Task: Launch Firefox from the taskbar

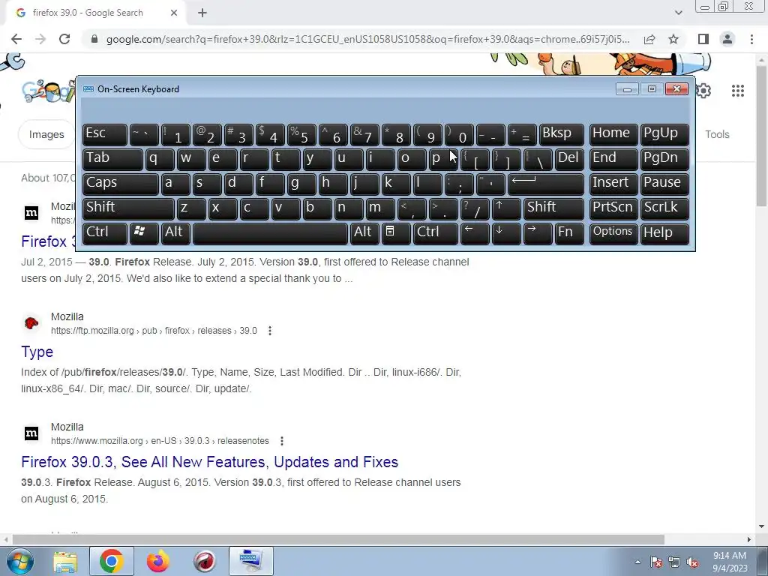Action: [157, 561]
